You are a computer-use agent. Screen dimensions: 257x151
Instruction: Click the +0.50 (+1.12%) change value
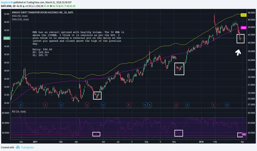(x=33, y=6)
